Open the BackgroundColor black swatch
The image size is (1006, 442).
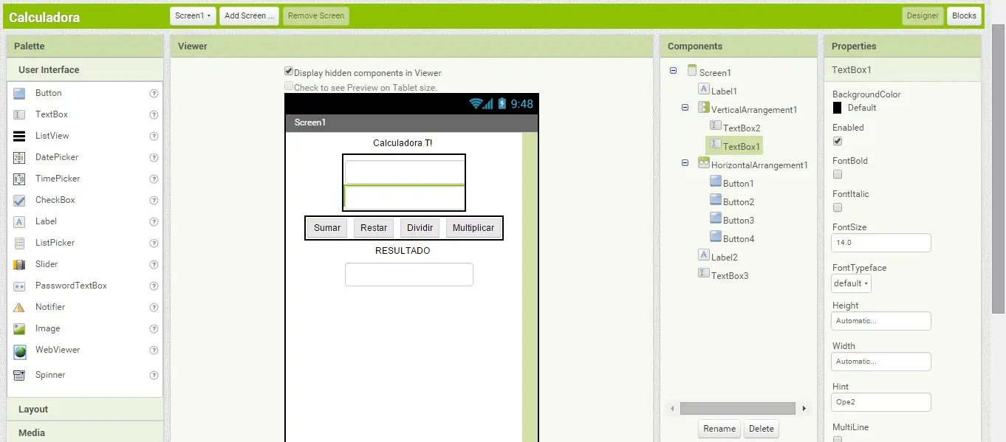click(837, 108)
